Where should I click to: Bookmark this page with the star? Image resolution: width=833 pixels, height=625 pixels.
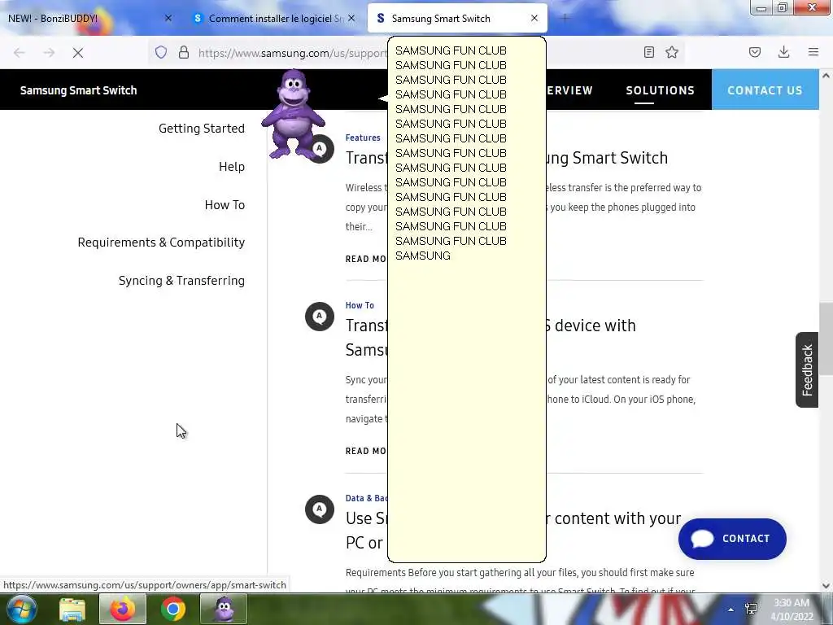tap(672, 52)
